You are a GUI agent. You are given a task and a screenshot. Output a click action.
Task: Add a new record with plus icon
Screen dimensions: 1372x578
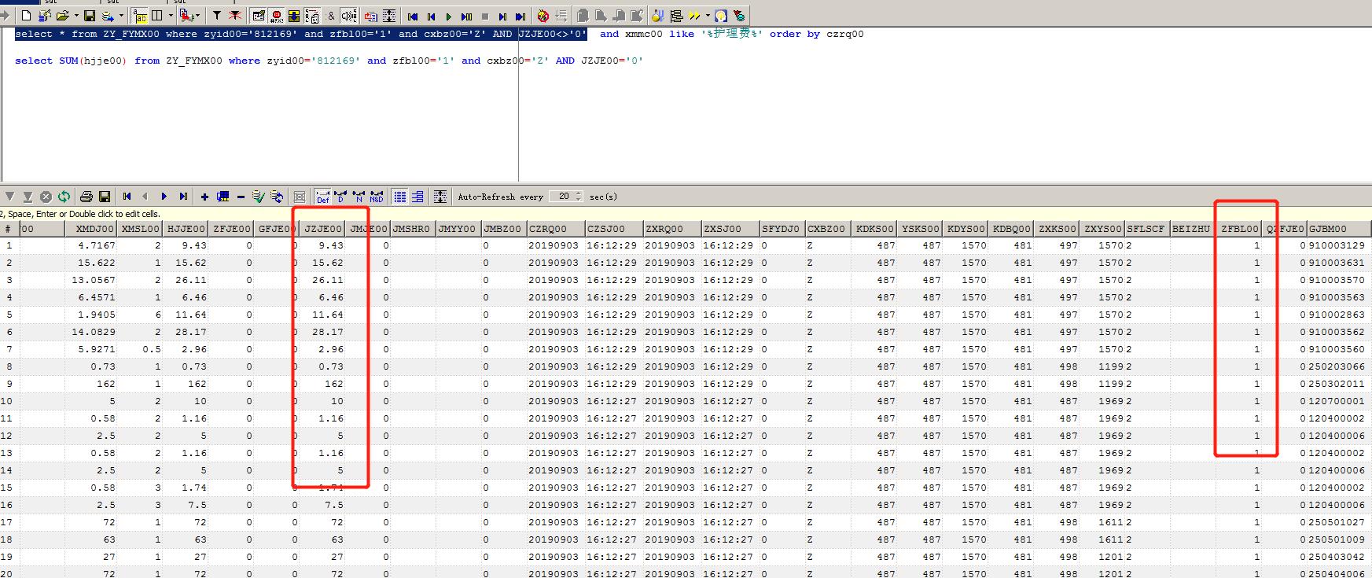(204, 197)
